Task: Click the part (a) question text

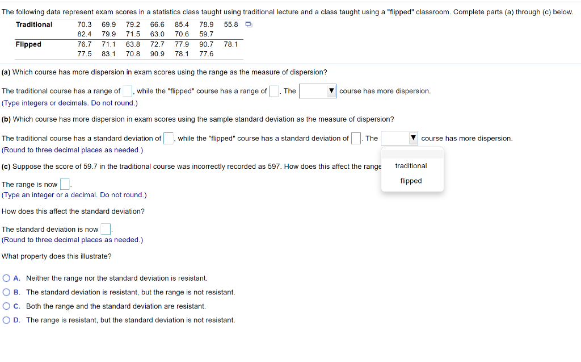Action: pos(164,72)
